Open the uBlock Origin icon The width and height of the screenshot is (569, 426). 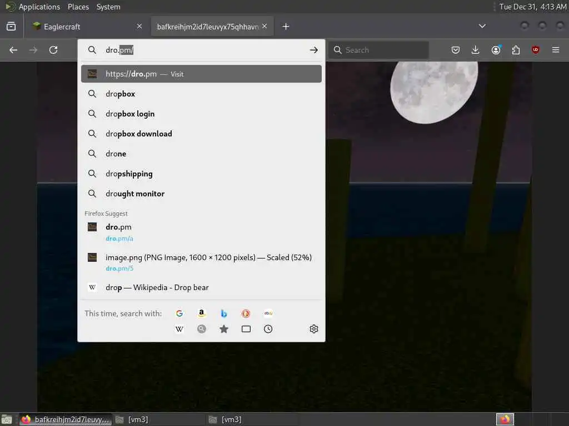click(536, 50)
